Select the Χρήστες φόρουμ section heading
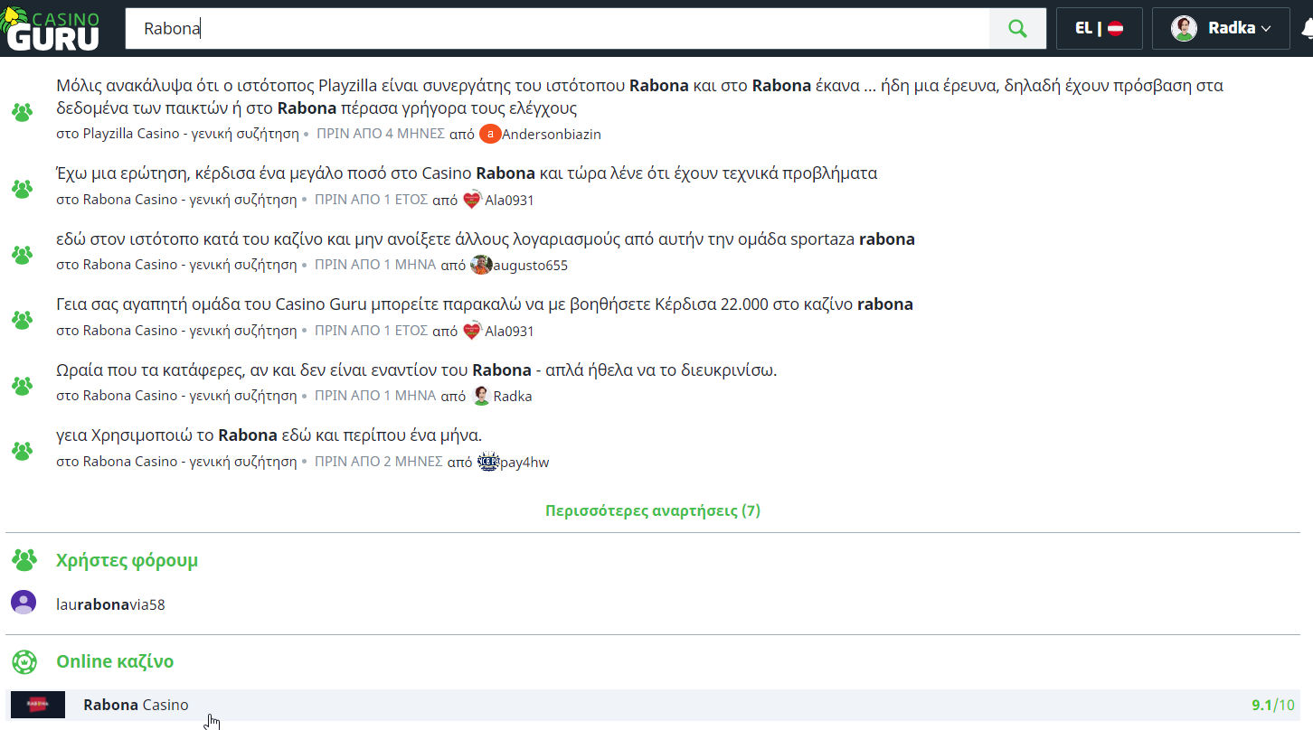 127,560
